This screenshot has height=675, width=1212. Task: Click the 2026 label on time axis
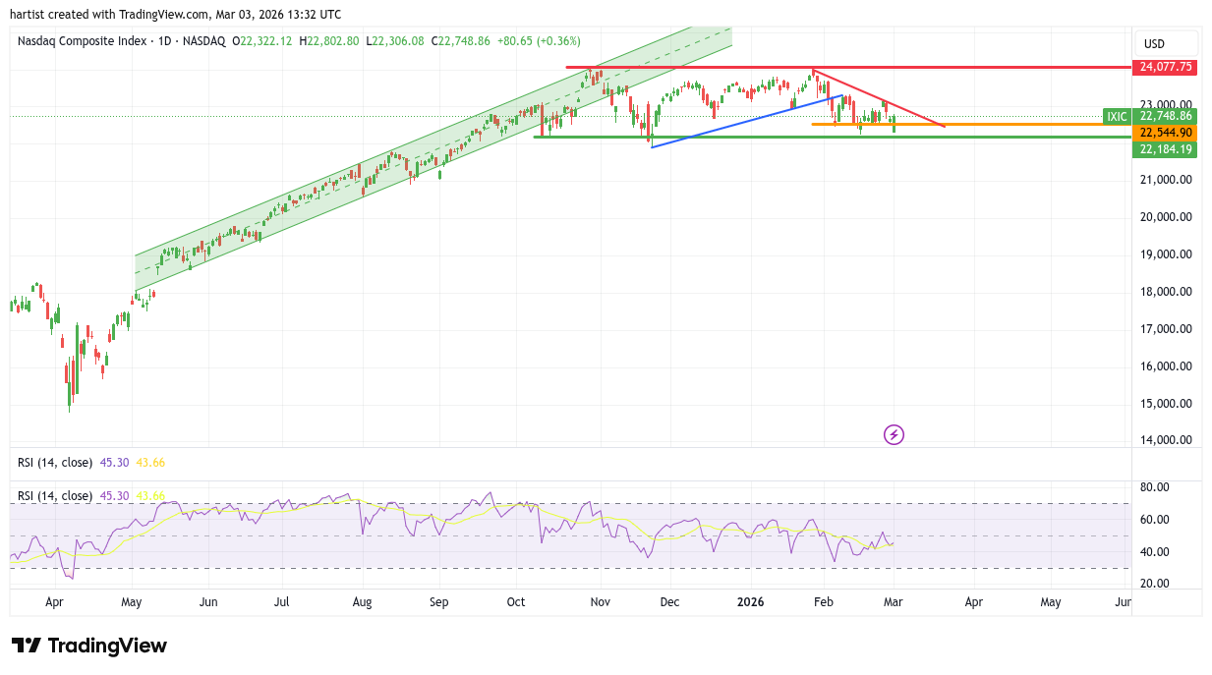[750, 601]
